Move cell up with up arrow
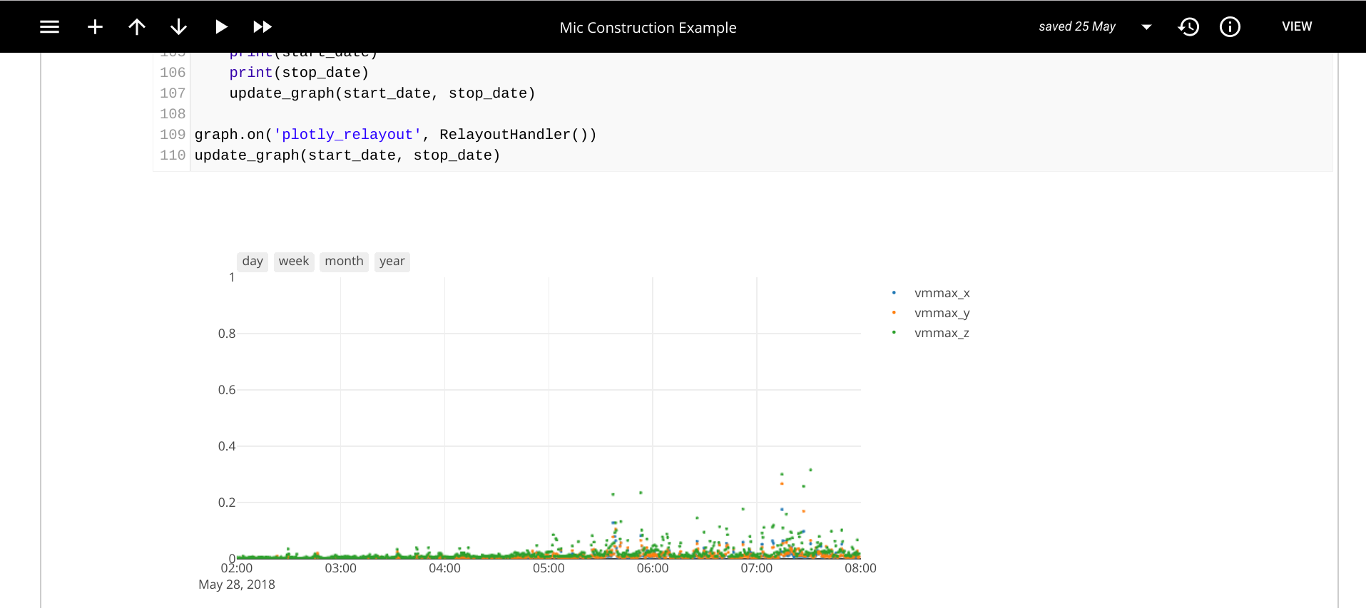The width and height of the screenshot is (1366, 608). pyautogui.click(x=137, y=27)
